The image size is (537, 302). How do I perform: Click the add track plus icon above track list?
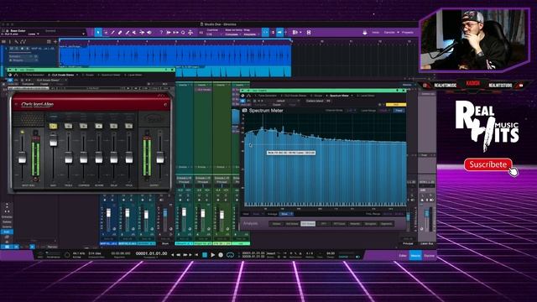[55, 41]
